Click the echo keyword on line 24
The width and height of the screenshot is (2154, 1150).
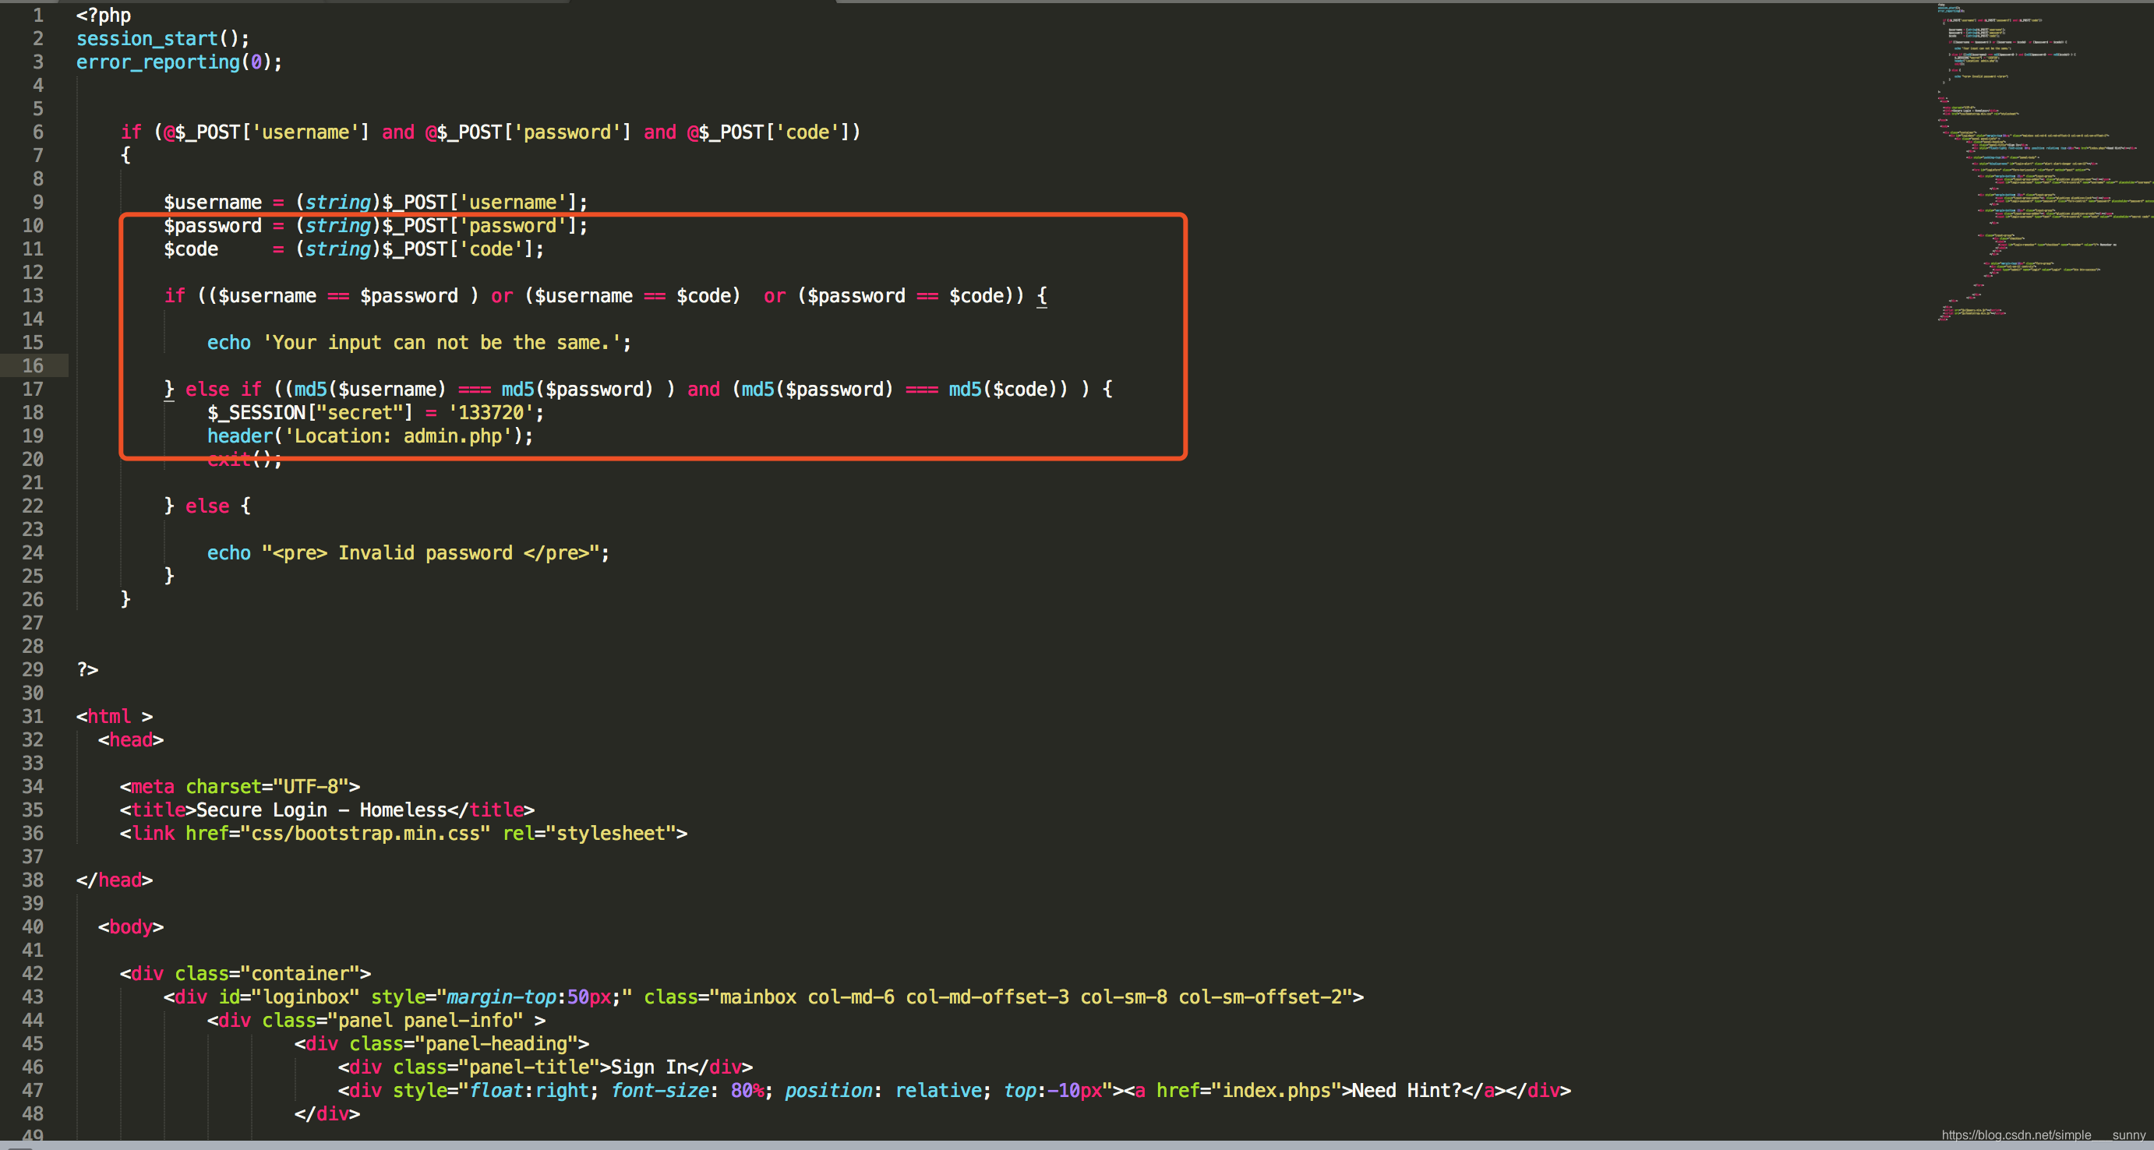tap(229, 553)
